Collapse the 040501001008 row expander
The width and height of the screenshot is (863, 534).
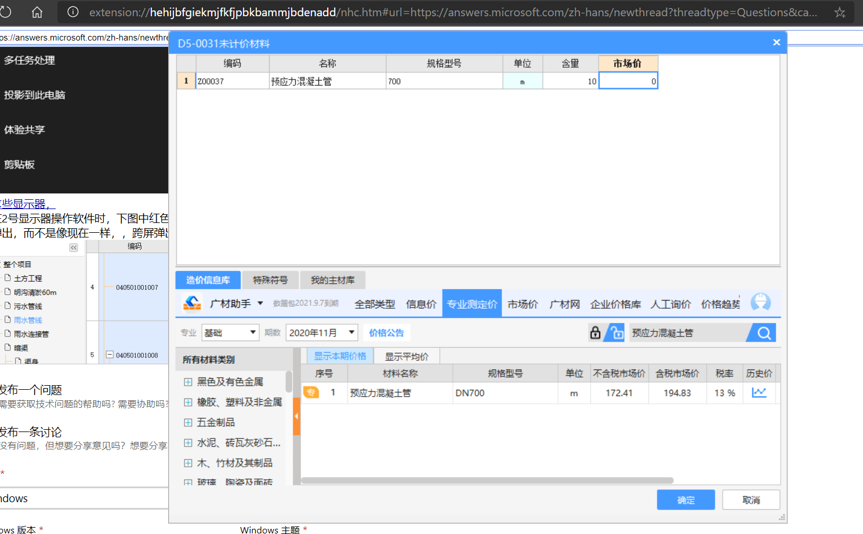click(x=110, y=354)
